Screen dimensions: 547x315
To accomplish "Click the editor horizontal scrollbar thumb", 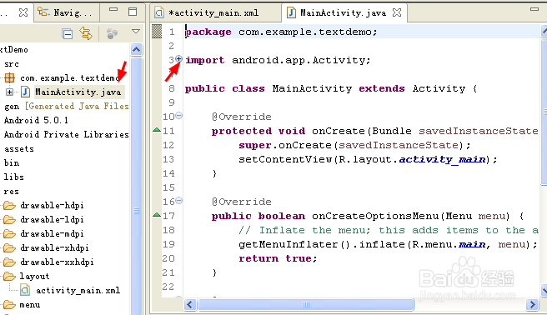I will [x=305, y=304].
